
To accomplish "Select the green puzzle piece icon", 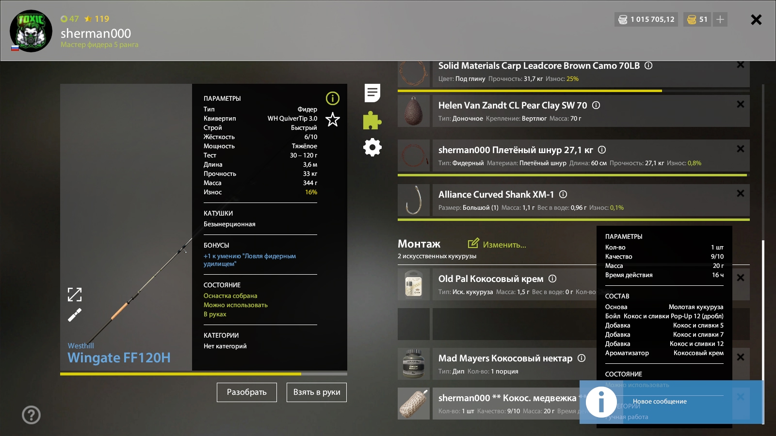I will 372,120.
